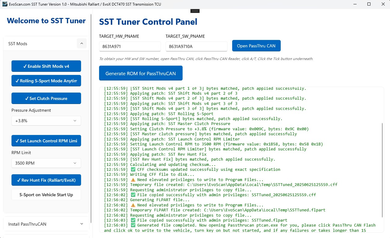Enable S-Sport on Vehicle Start Up

click(46, 195)
